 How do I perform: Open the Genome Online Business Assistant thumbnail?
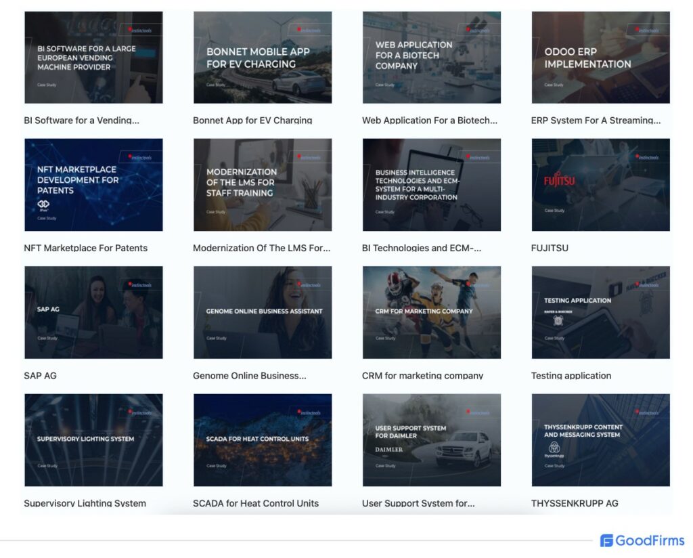point(263,313)
